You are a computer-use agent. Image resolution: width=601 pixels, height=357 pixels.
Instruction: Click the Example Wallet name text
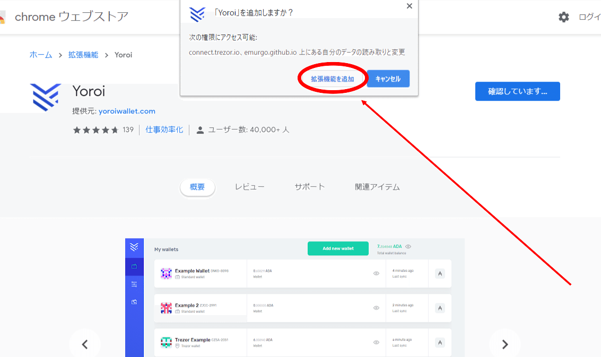(x=192, y=271)
